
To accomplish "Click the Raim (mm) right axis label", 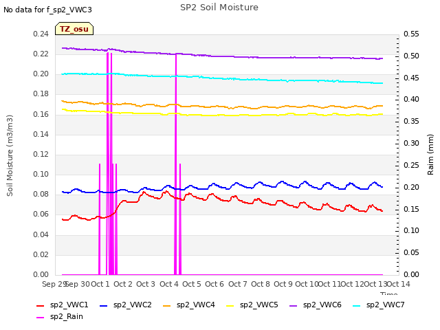I will 430,155.
